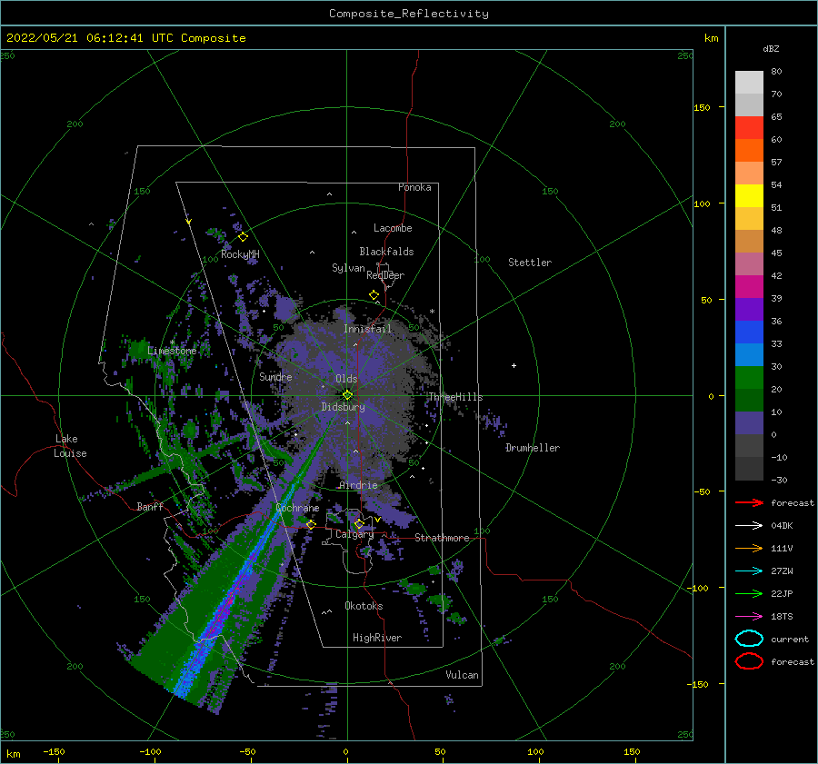Click the Sylvan label
This screenshot has height=764, width=818.
348,268
